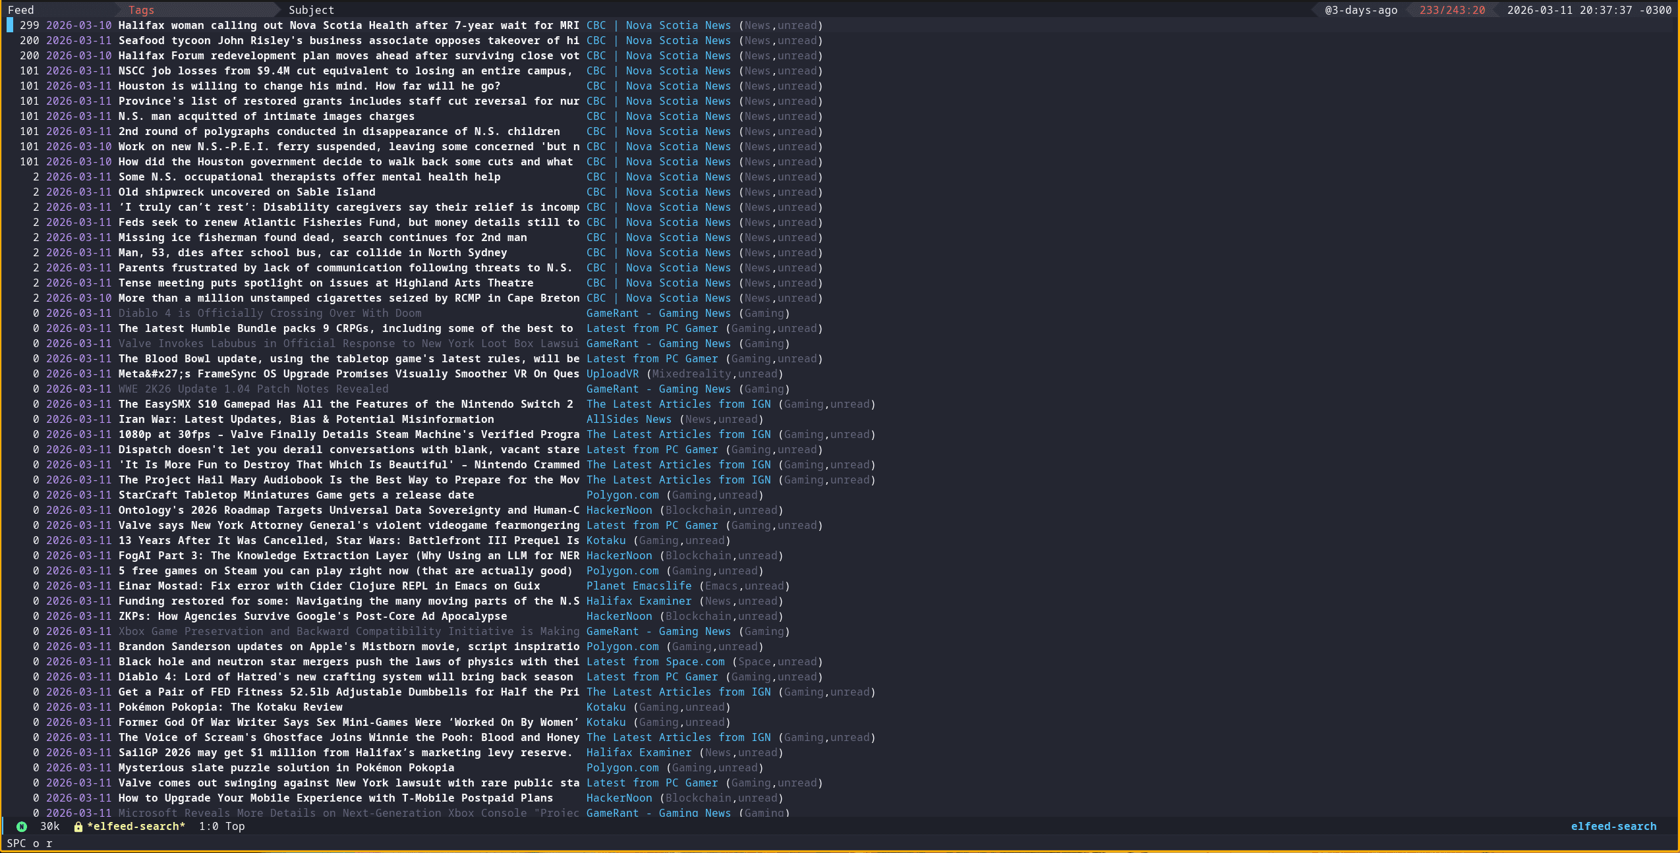Screen dimensions: 1680x853
Task: Select 'Mysterious slate puzzle solution in Pokémon Pokopia'
Action: pos(286,767)
